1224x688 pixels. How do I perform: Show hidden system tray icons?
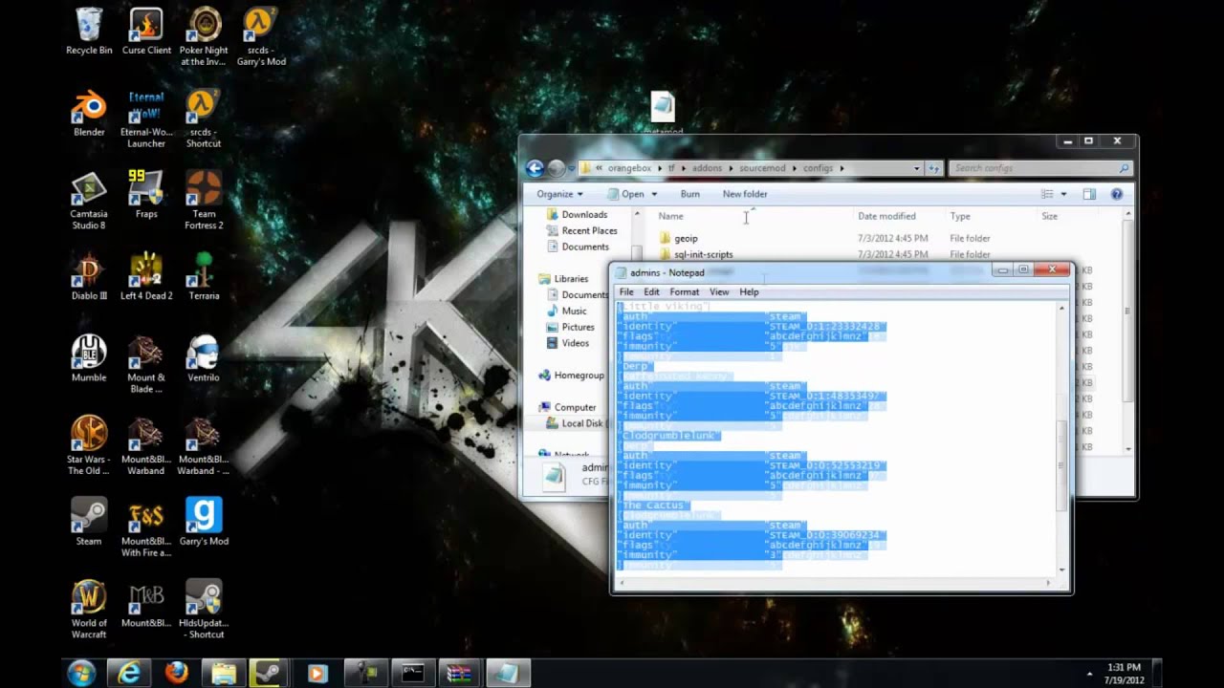pyautogui.click(x=1089, y=674)
